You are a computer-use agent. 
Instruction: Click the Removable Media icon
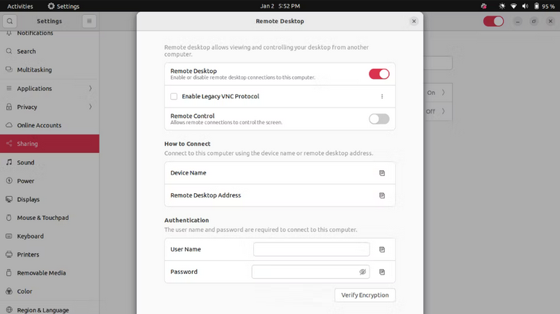(9, 273)
